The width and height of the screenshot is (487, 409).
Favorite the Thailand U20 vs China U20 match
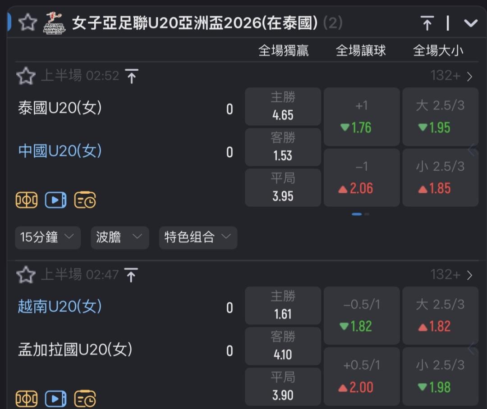[26, 76]
